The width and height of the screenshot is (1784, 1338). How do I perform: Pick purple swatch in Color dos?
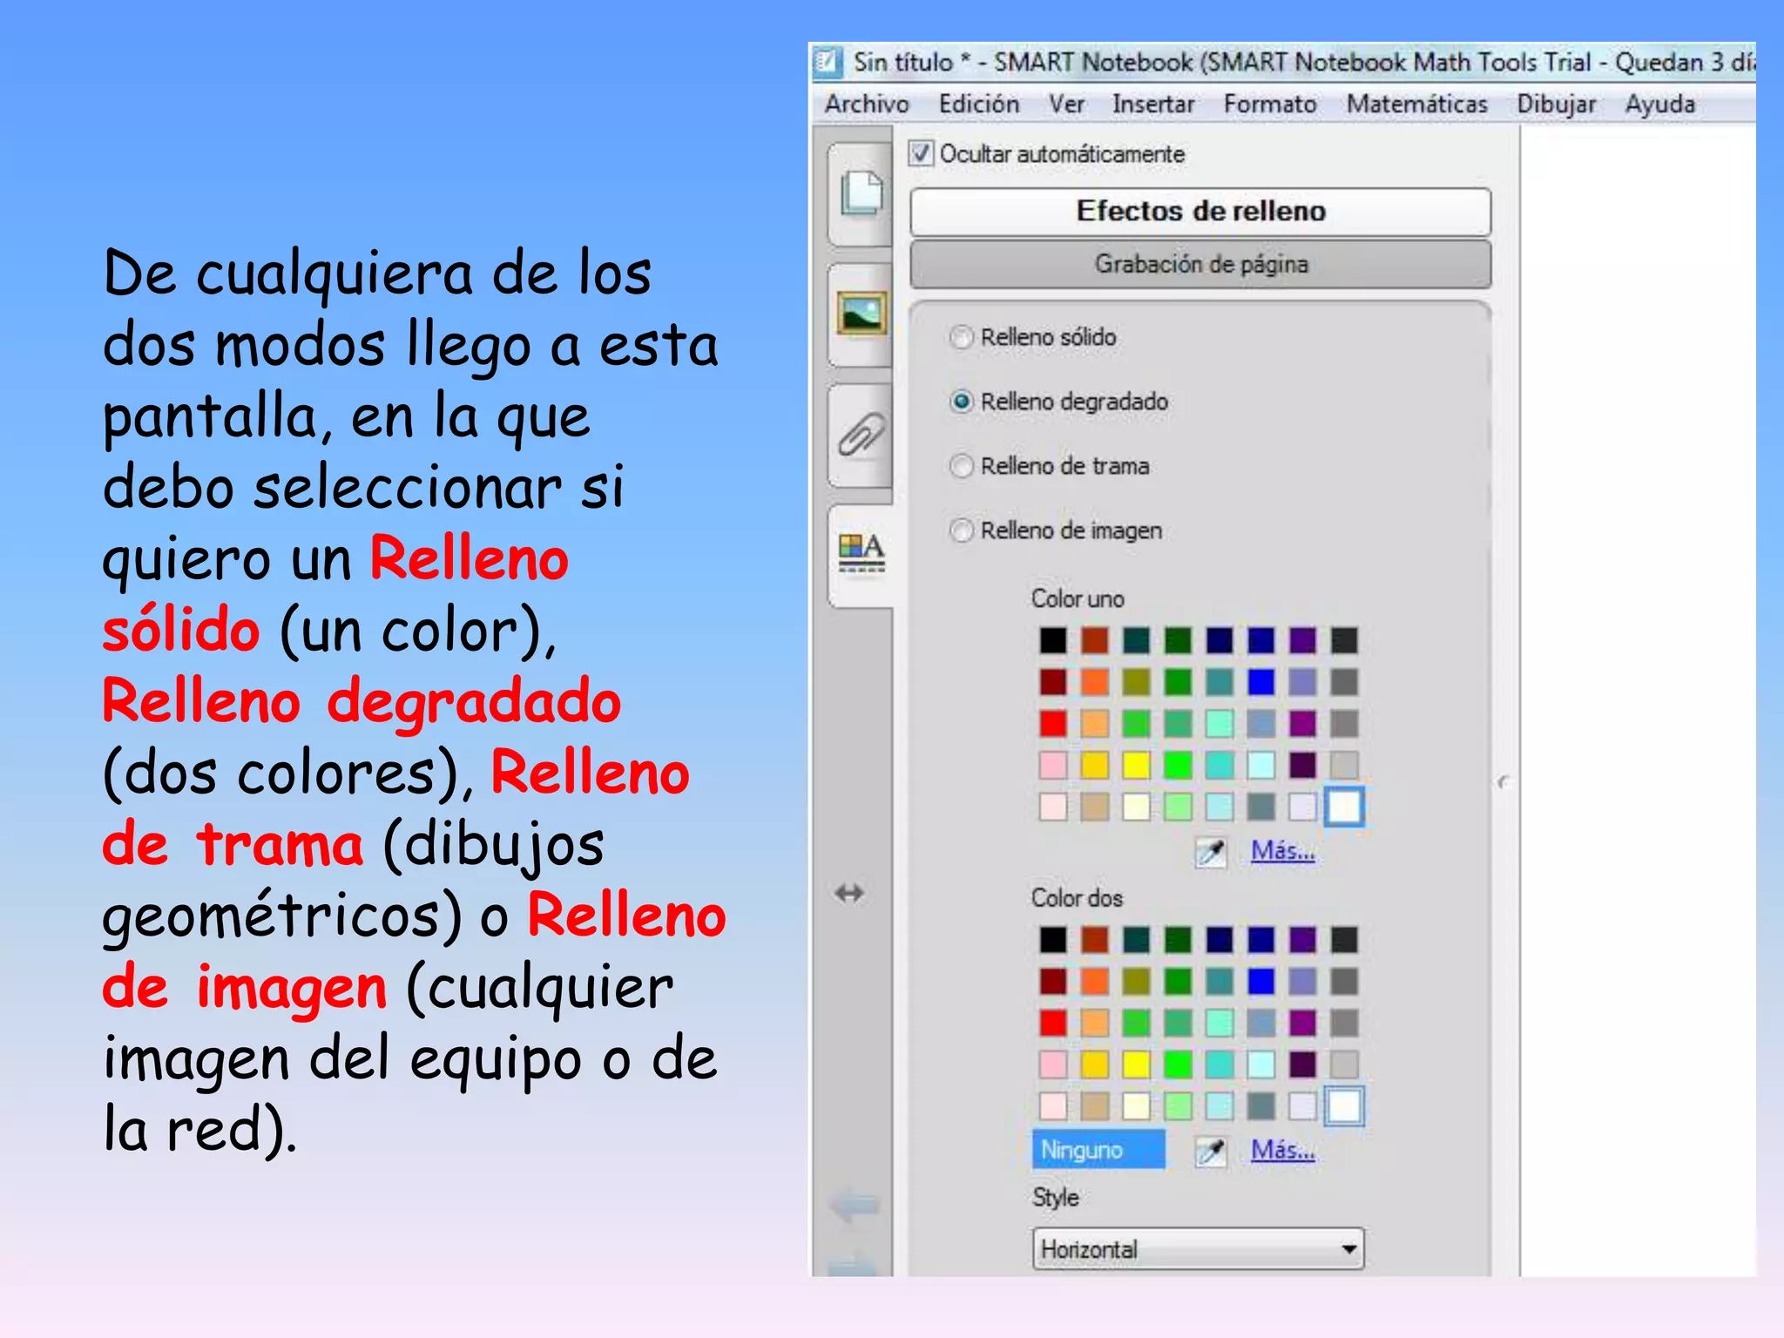pyautogui.click(x=1302, y=1023)
